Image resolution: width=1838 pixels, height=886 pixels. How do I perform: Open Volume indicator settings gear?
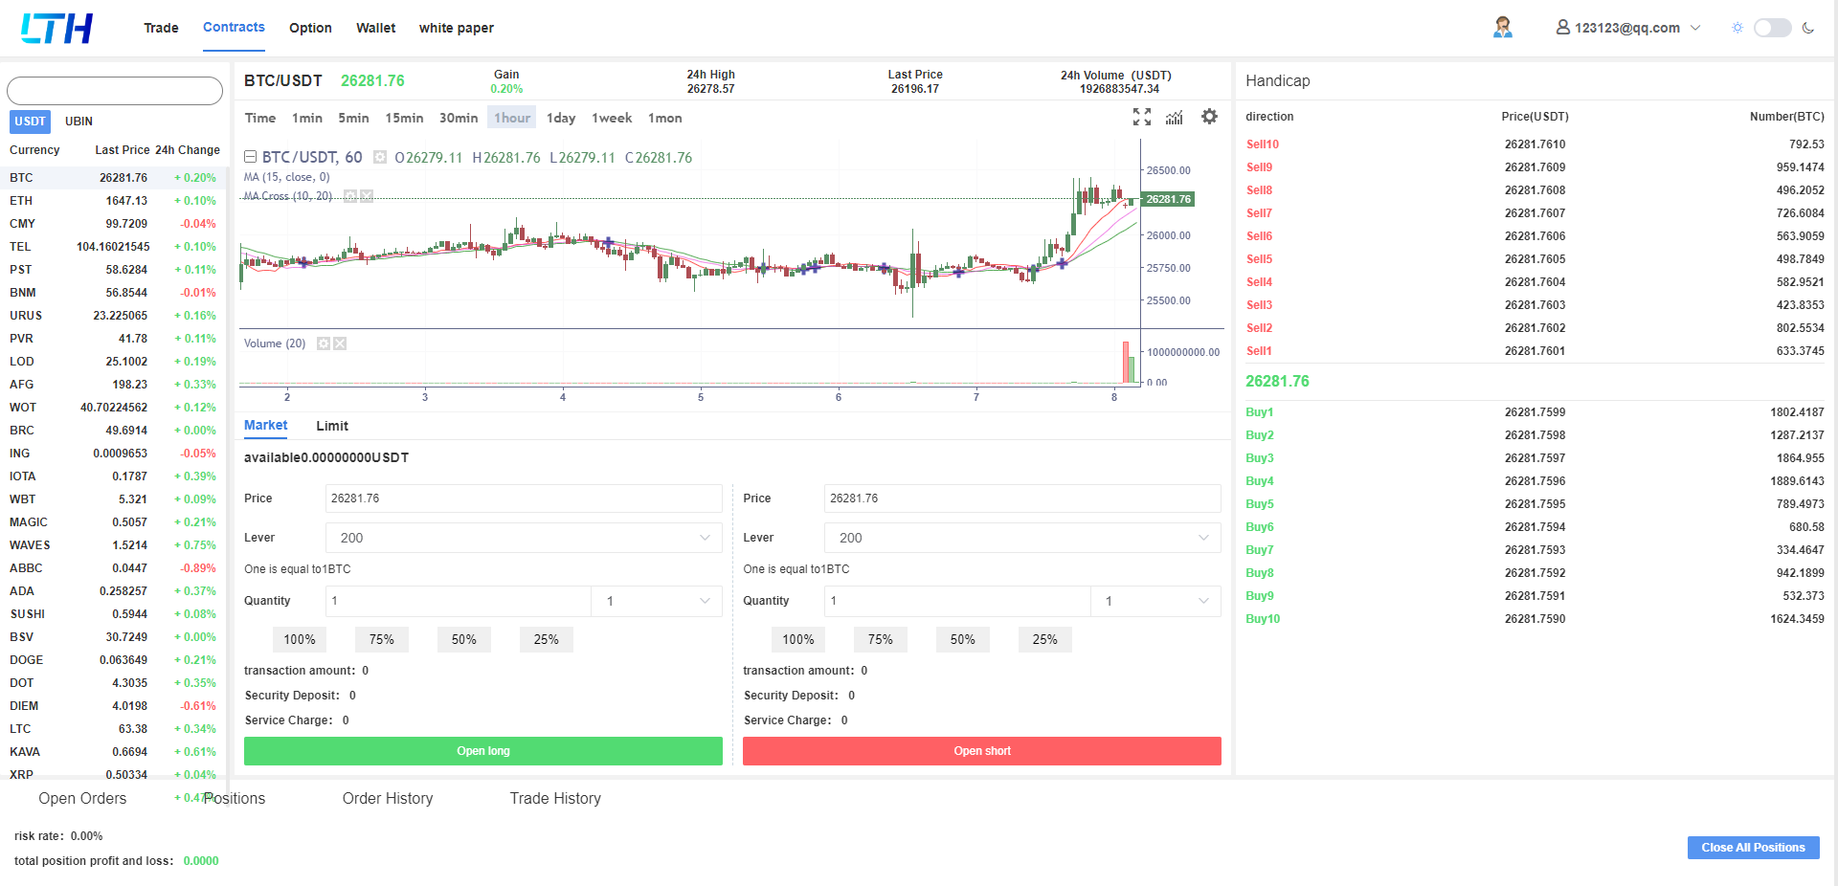pyautogui.click(x=324, y=343)
